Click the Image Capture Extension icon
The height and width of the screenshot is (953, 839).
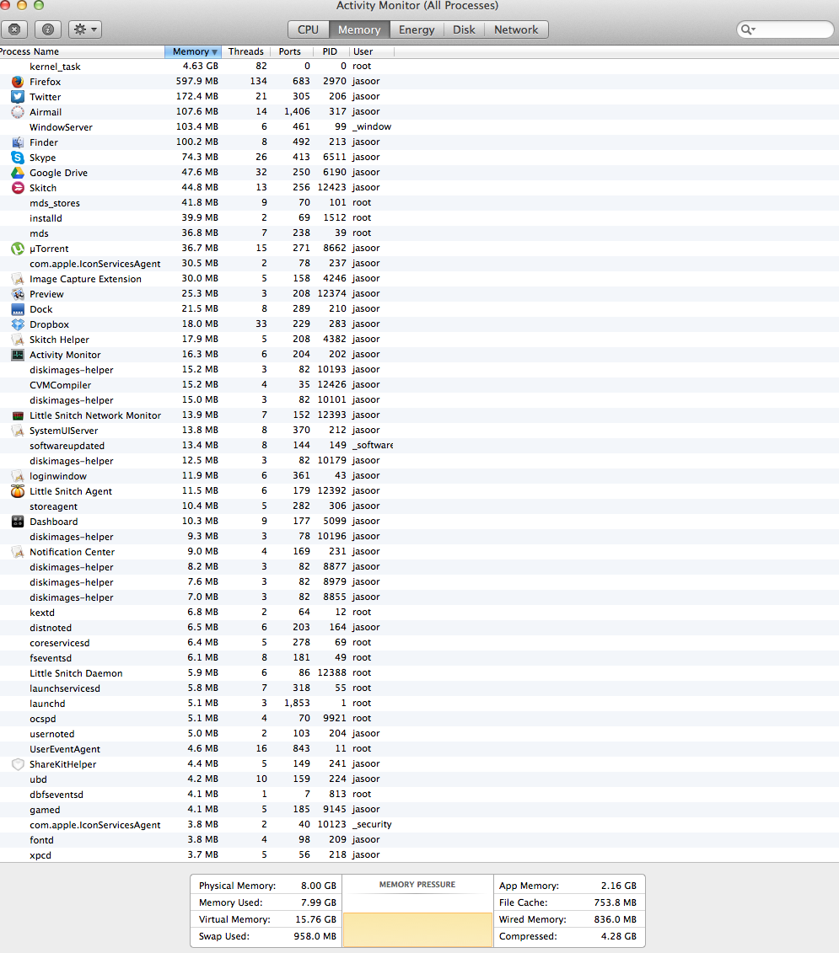(18, 279)
